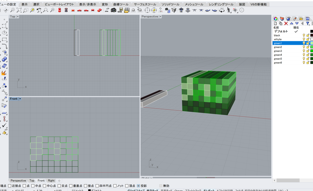Switch to the ソリッドツール toolbar tab
This screenshot has width=313, height=191.
(x=171, y=4)
